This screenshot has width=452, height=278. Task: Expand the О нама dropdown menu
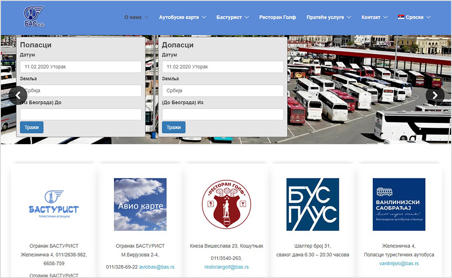click(136, 17)
